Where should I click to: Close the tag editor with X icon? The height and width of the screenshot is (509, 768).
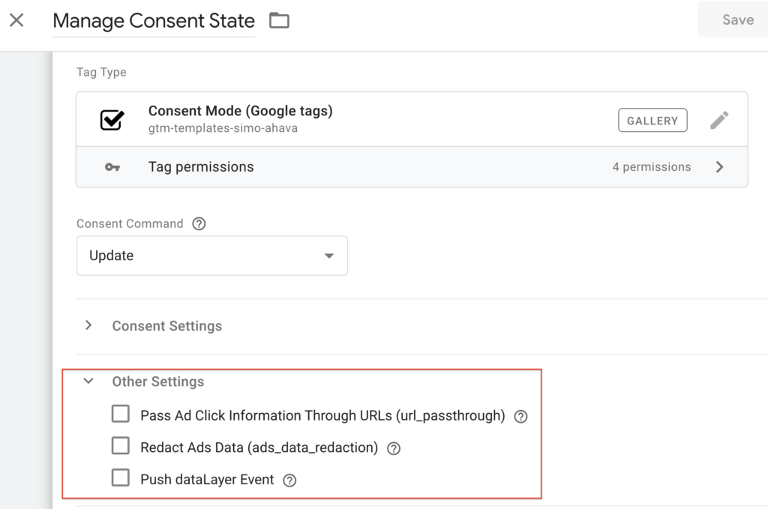coord(16,20)
